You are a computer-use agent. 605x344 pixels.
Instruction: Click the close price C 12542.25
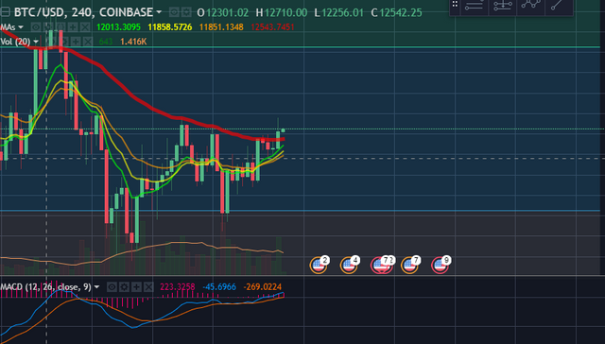pos(396,12)
